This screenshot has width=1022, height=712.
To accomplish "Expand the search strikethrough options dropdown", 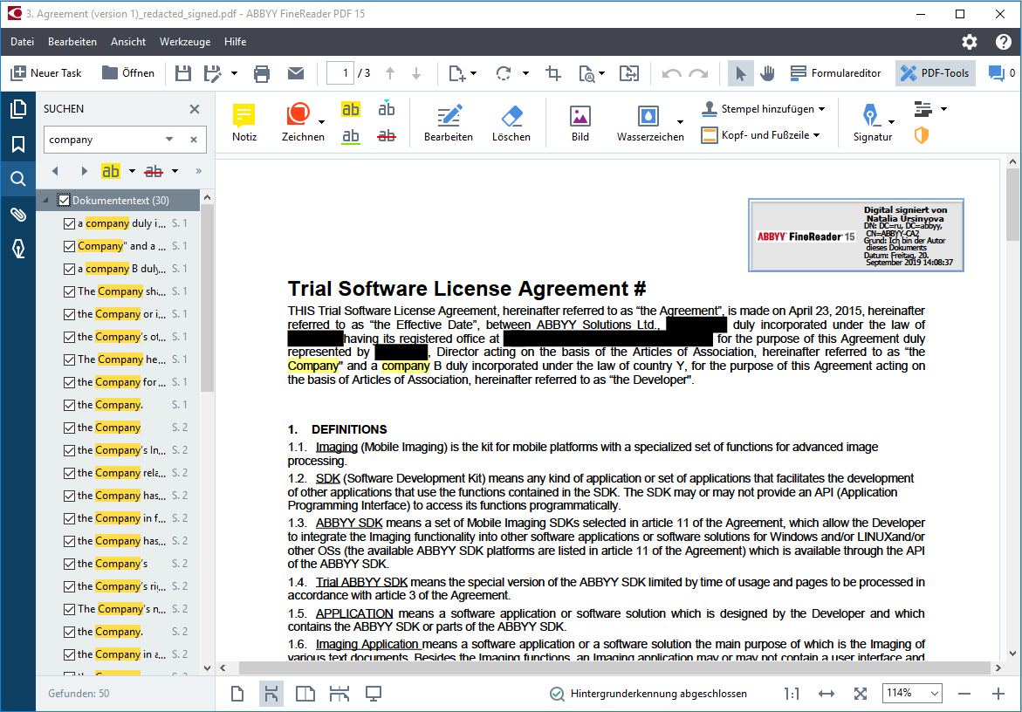I will tap(175, 171).
